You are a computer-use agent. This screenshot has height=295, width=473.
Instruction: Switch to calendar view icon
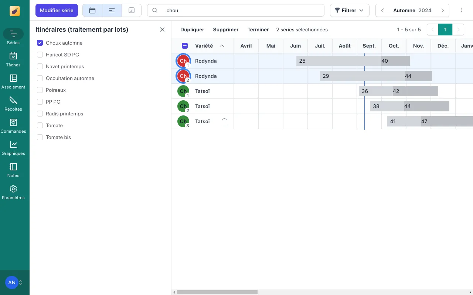tap(92, 10)
